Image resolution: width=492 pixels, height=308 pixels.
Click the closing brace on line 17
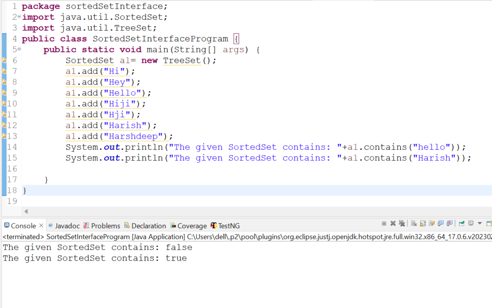[x=46, y=179]
